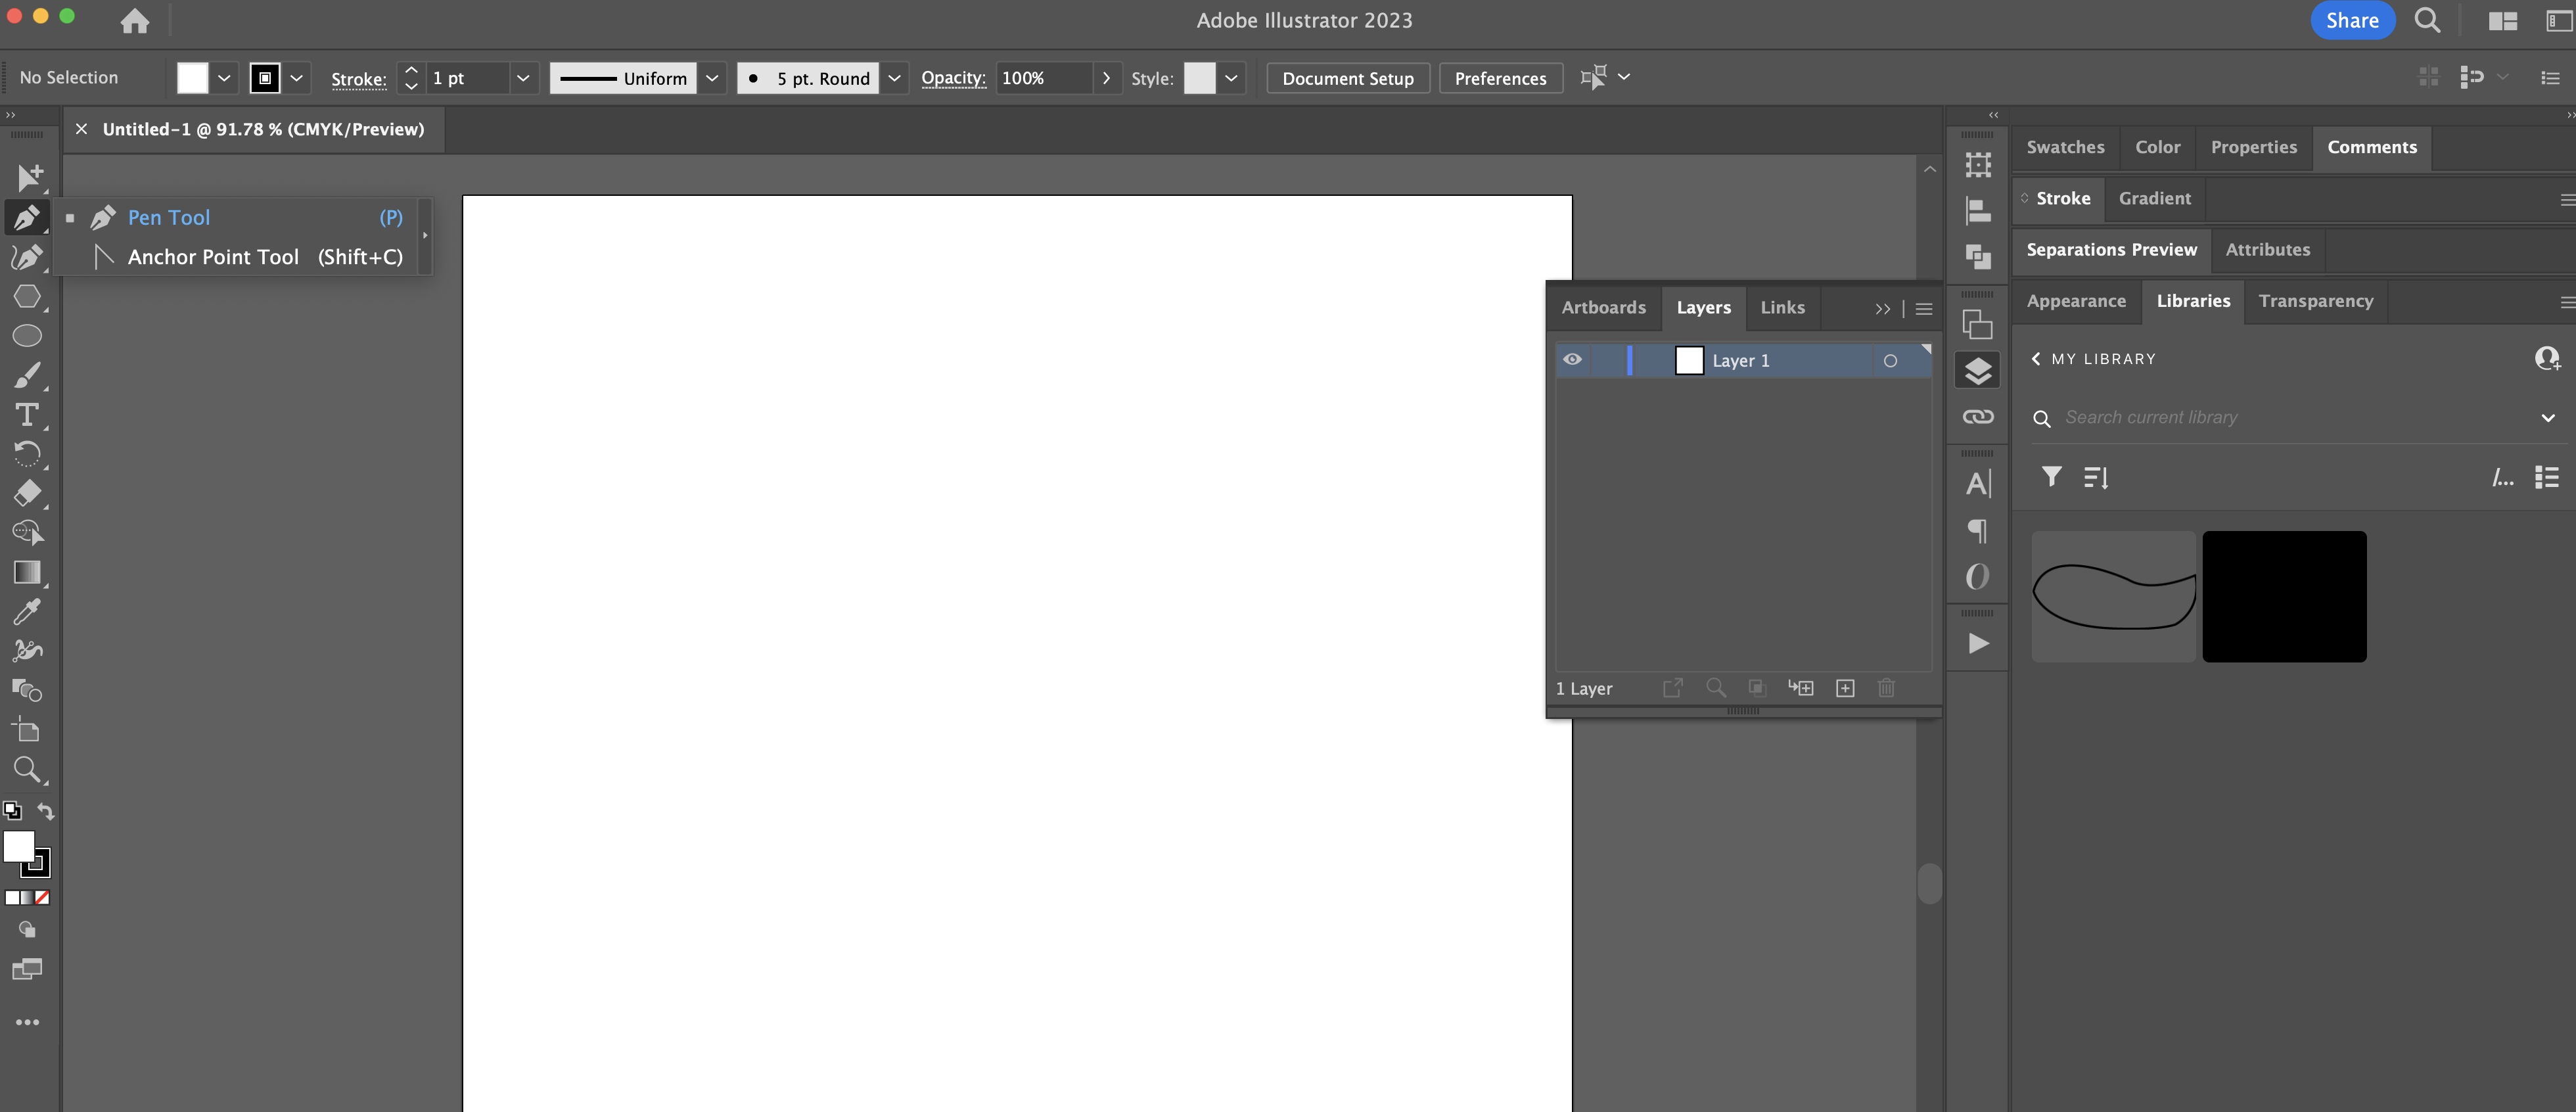Select the Paintbrush tool
Viewport: 2576px width, 1112px height.
click(x=27, y=375)
